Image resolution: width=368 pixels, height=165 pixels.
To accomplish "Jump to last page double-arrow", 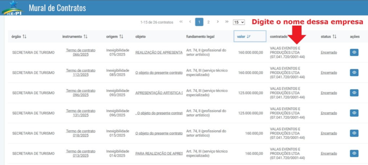I will point(227,22).
